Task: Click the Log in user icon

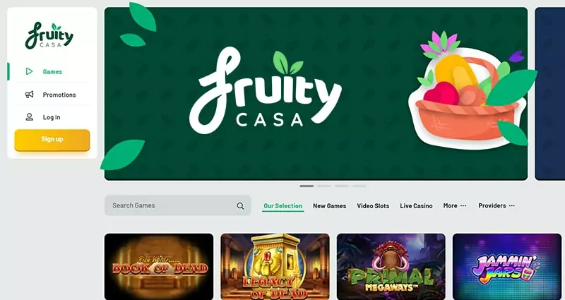Action: coord(29,117)
